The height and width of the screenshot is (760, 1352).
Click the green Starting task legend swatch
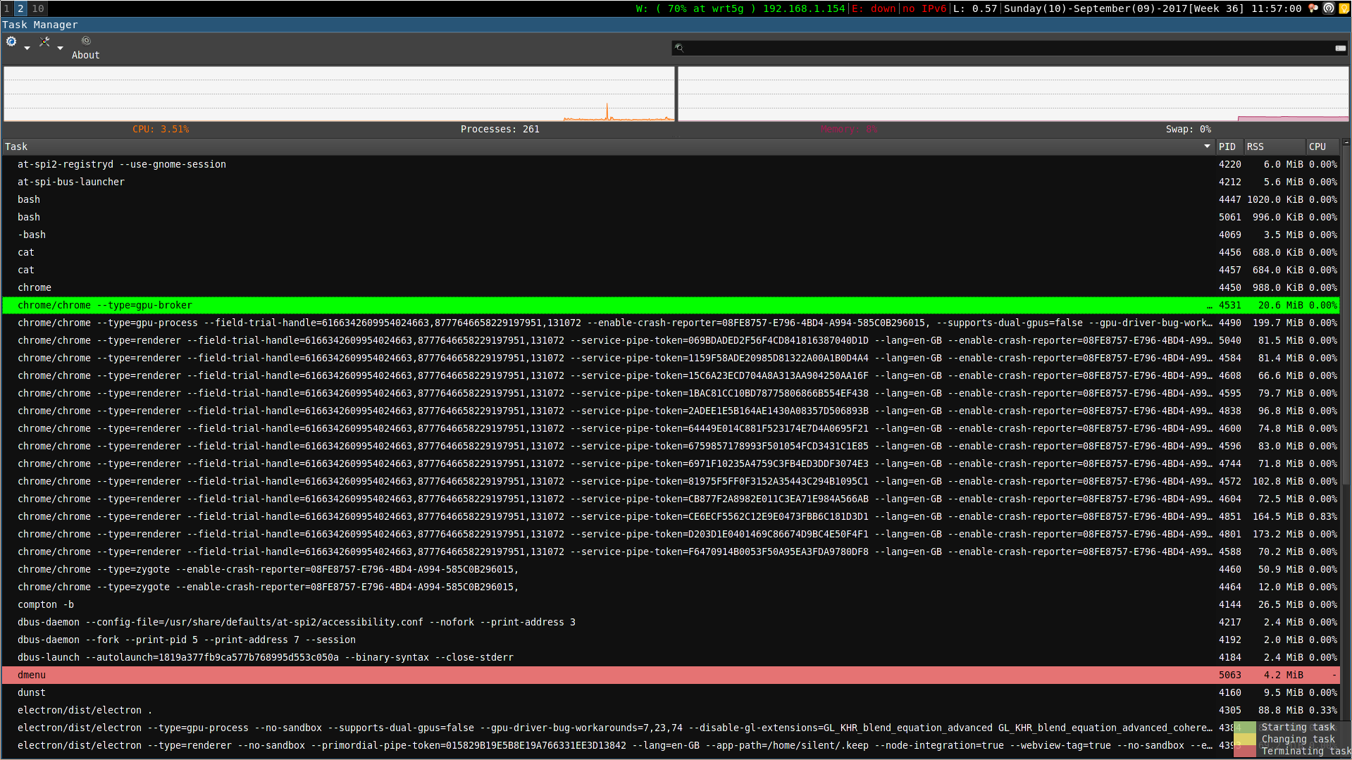pyautogui.click(x=1246, y=727)
